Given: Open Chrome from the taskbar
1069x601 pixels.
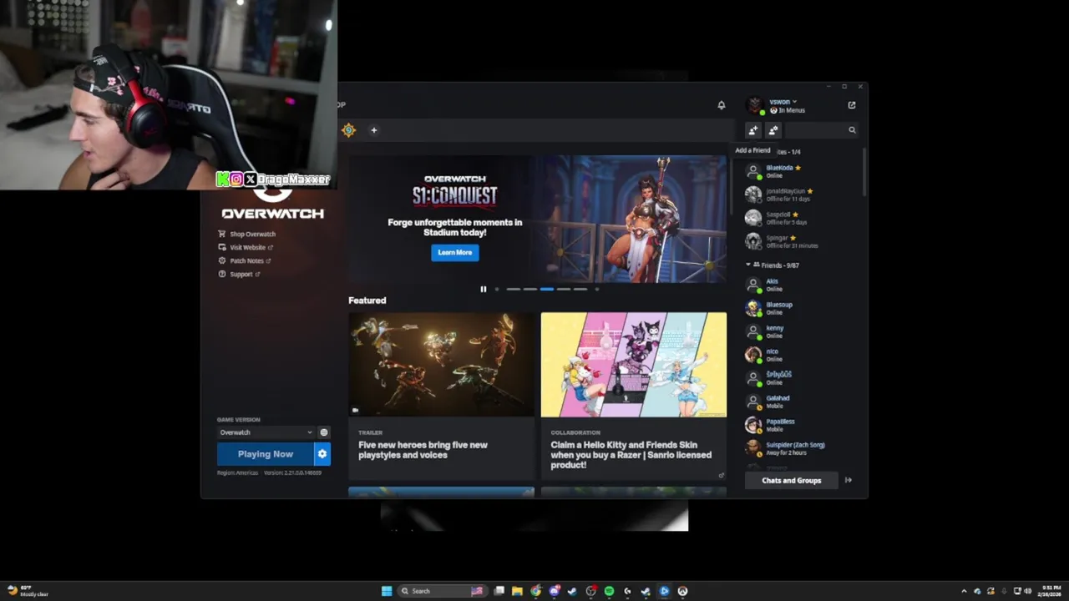Looking at the screenshot, I should pos(535,591).
